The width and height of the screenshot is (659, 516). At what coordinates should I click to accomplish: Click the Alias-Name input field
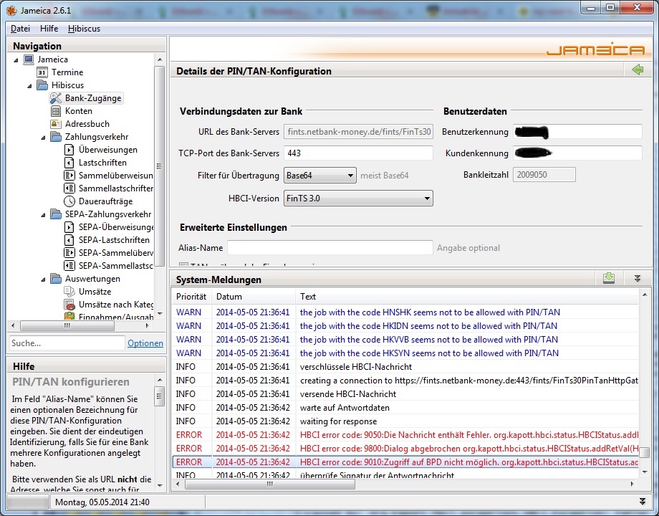[330, 248]
